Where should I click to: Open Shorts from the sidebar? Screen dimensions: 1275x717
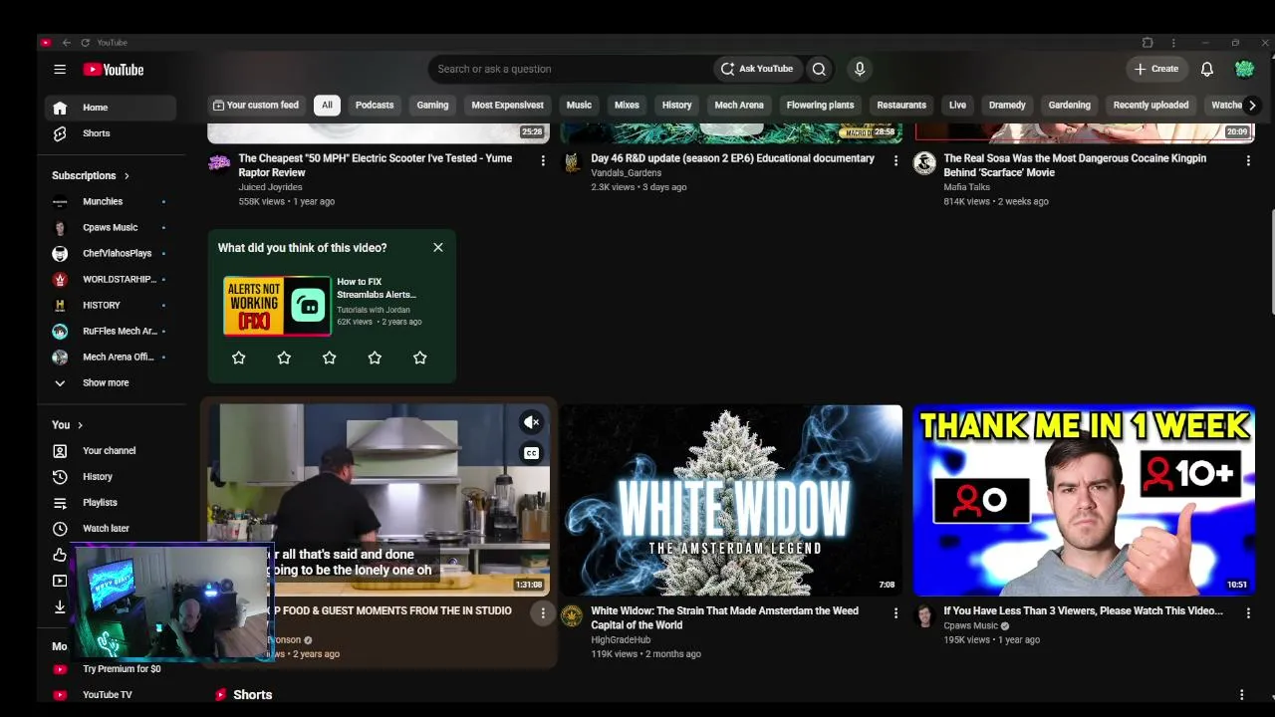point(111,133)
